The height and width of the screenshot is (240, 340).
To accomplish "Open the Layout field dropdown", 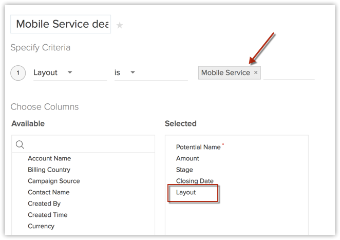I will (70, 72).
